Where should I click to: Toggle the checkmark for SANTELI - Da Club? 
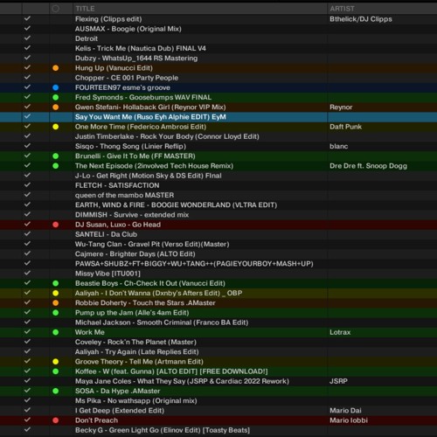27,233
